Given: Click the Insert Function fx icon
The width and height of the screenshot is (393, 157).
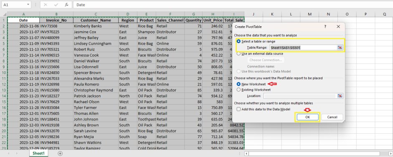Looking at the screenshot, I should click(66, 5).
